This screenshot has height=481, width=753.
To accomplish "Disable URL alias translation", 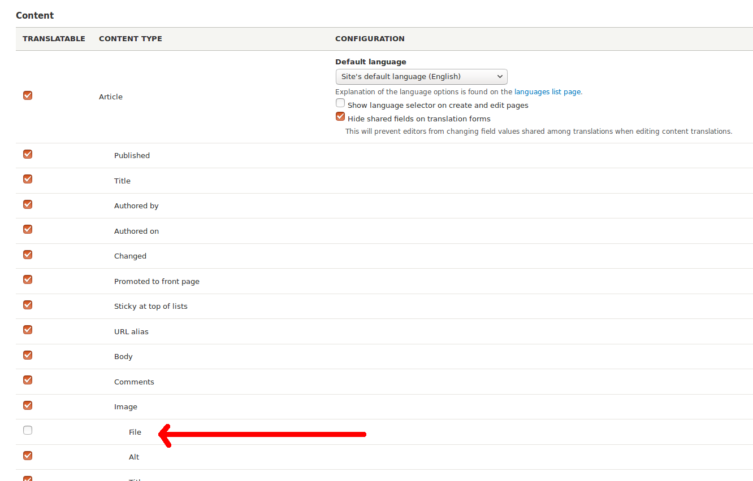I will 27,330.
